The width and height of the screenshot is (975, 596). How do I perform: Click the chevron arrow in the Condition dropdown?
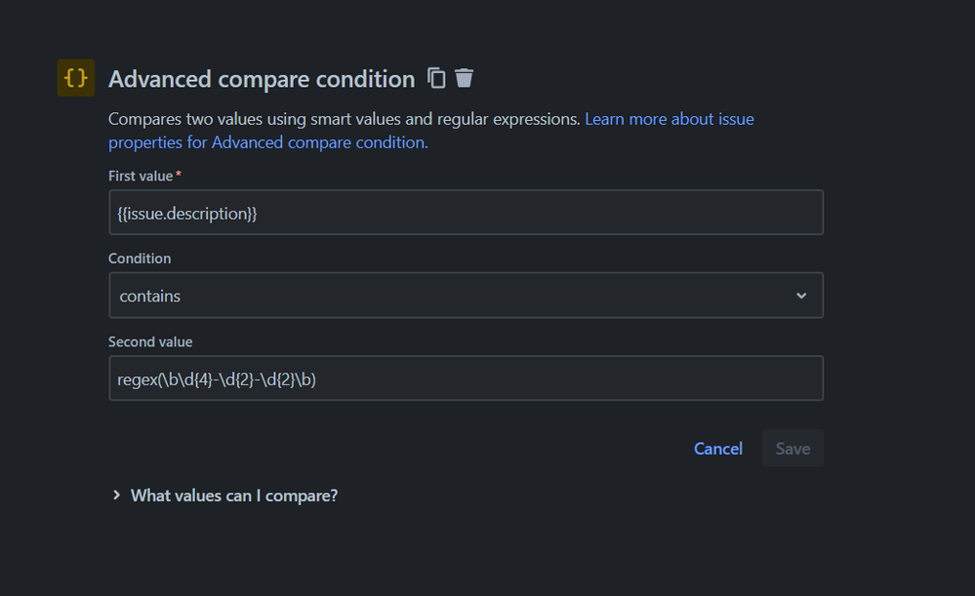(x=801, y=296)
